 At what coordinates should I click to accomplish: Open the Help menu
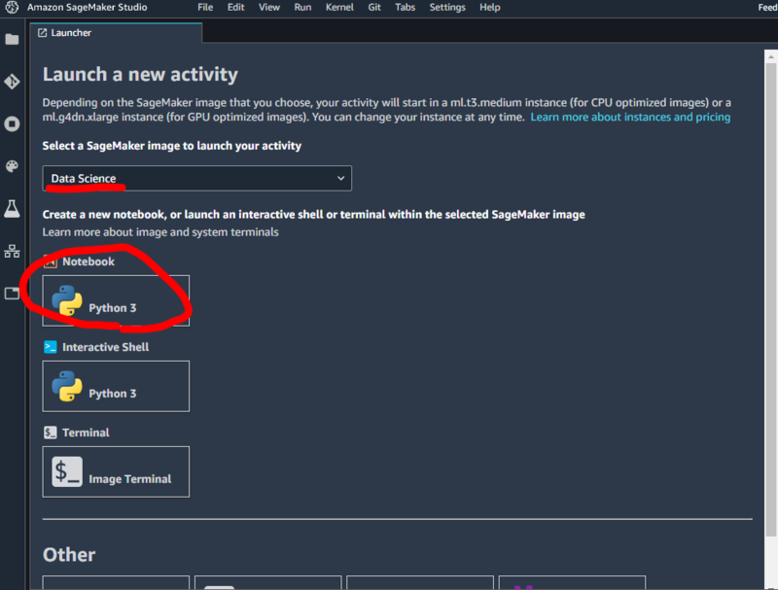[x=490, y=8]
